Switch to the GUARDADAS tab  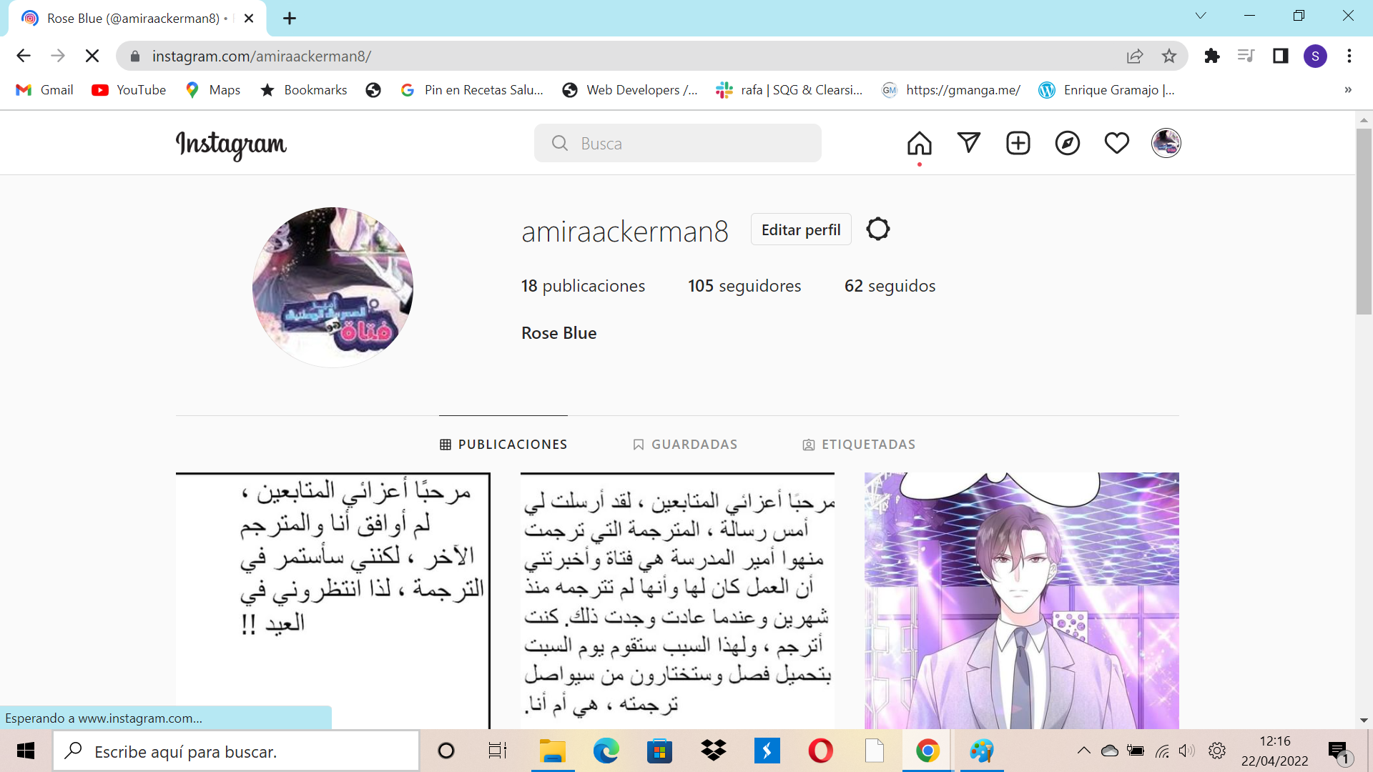685,445
